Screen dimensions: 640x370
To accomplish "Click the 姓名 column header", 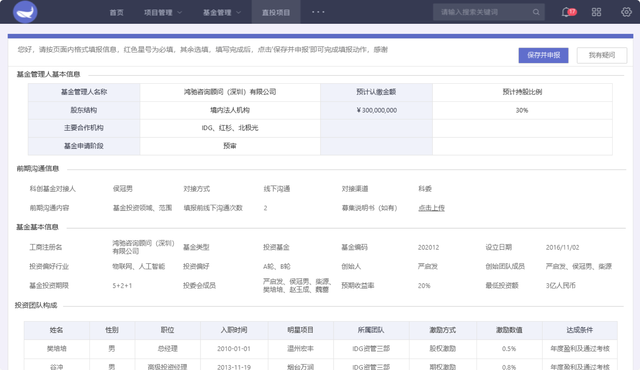I will 56,330.
